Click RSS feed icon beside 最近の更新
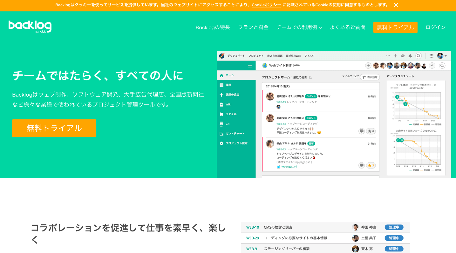 310,77
